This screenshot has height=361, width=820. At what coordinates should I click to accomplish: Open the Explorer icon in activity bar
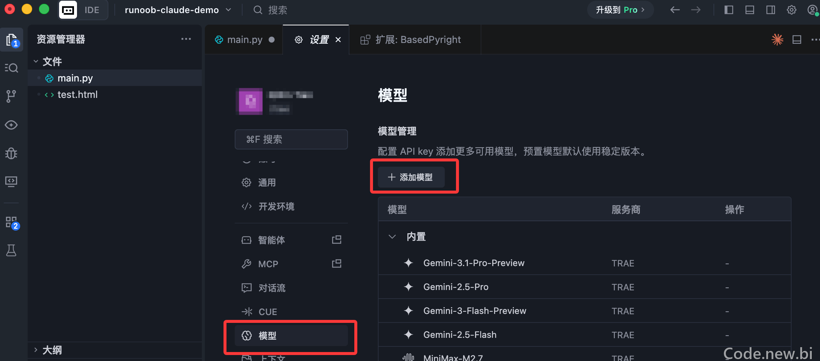tap(12, 40)
